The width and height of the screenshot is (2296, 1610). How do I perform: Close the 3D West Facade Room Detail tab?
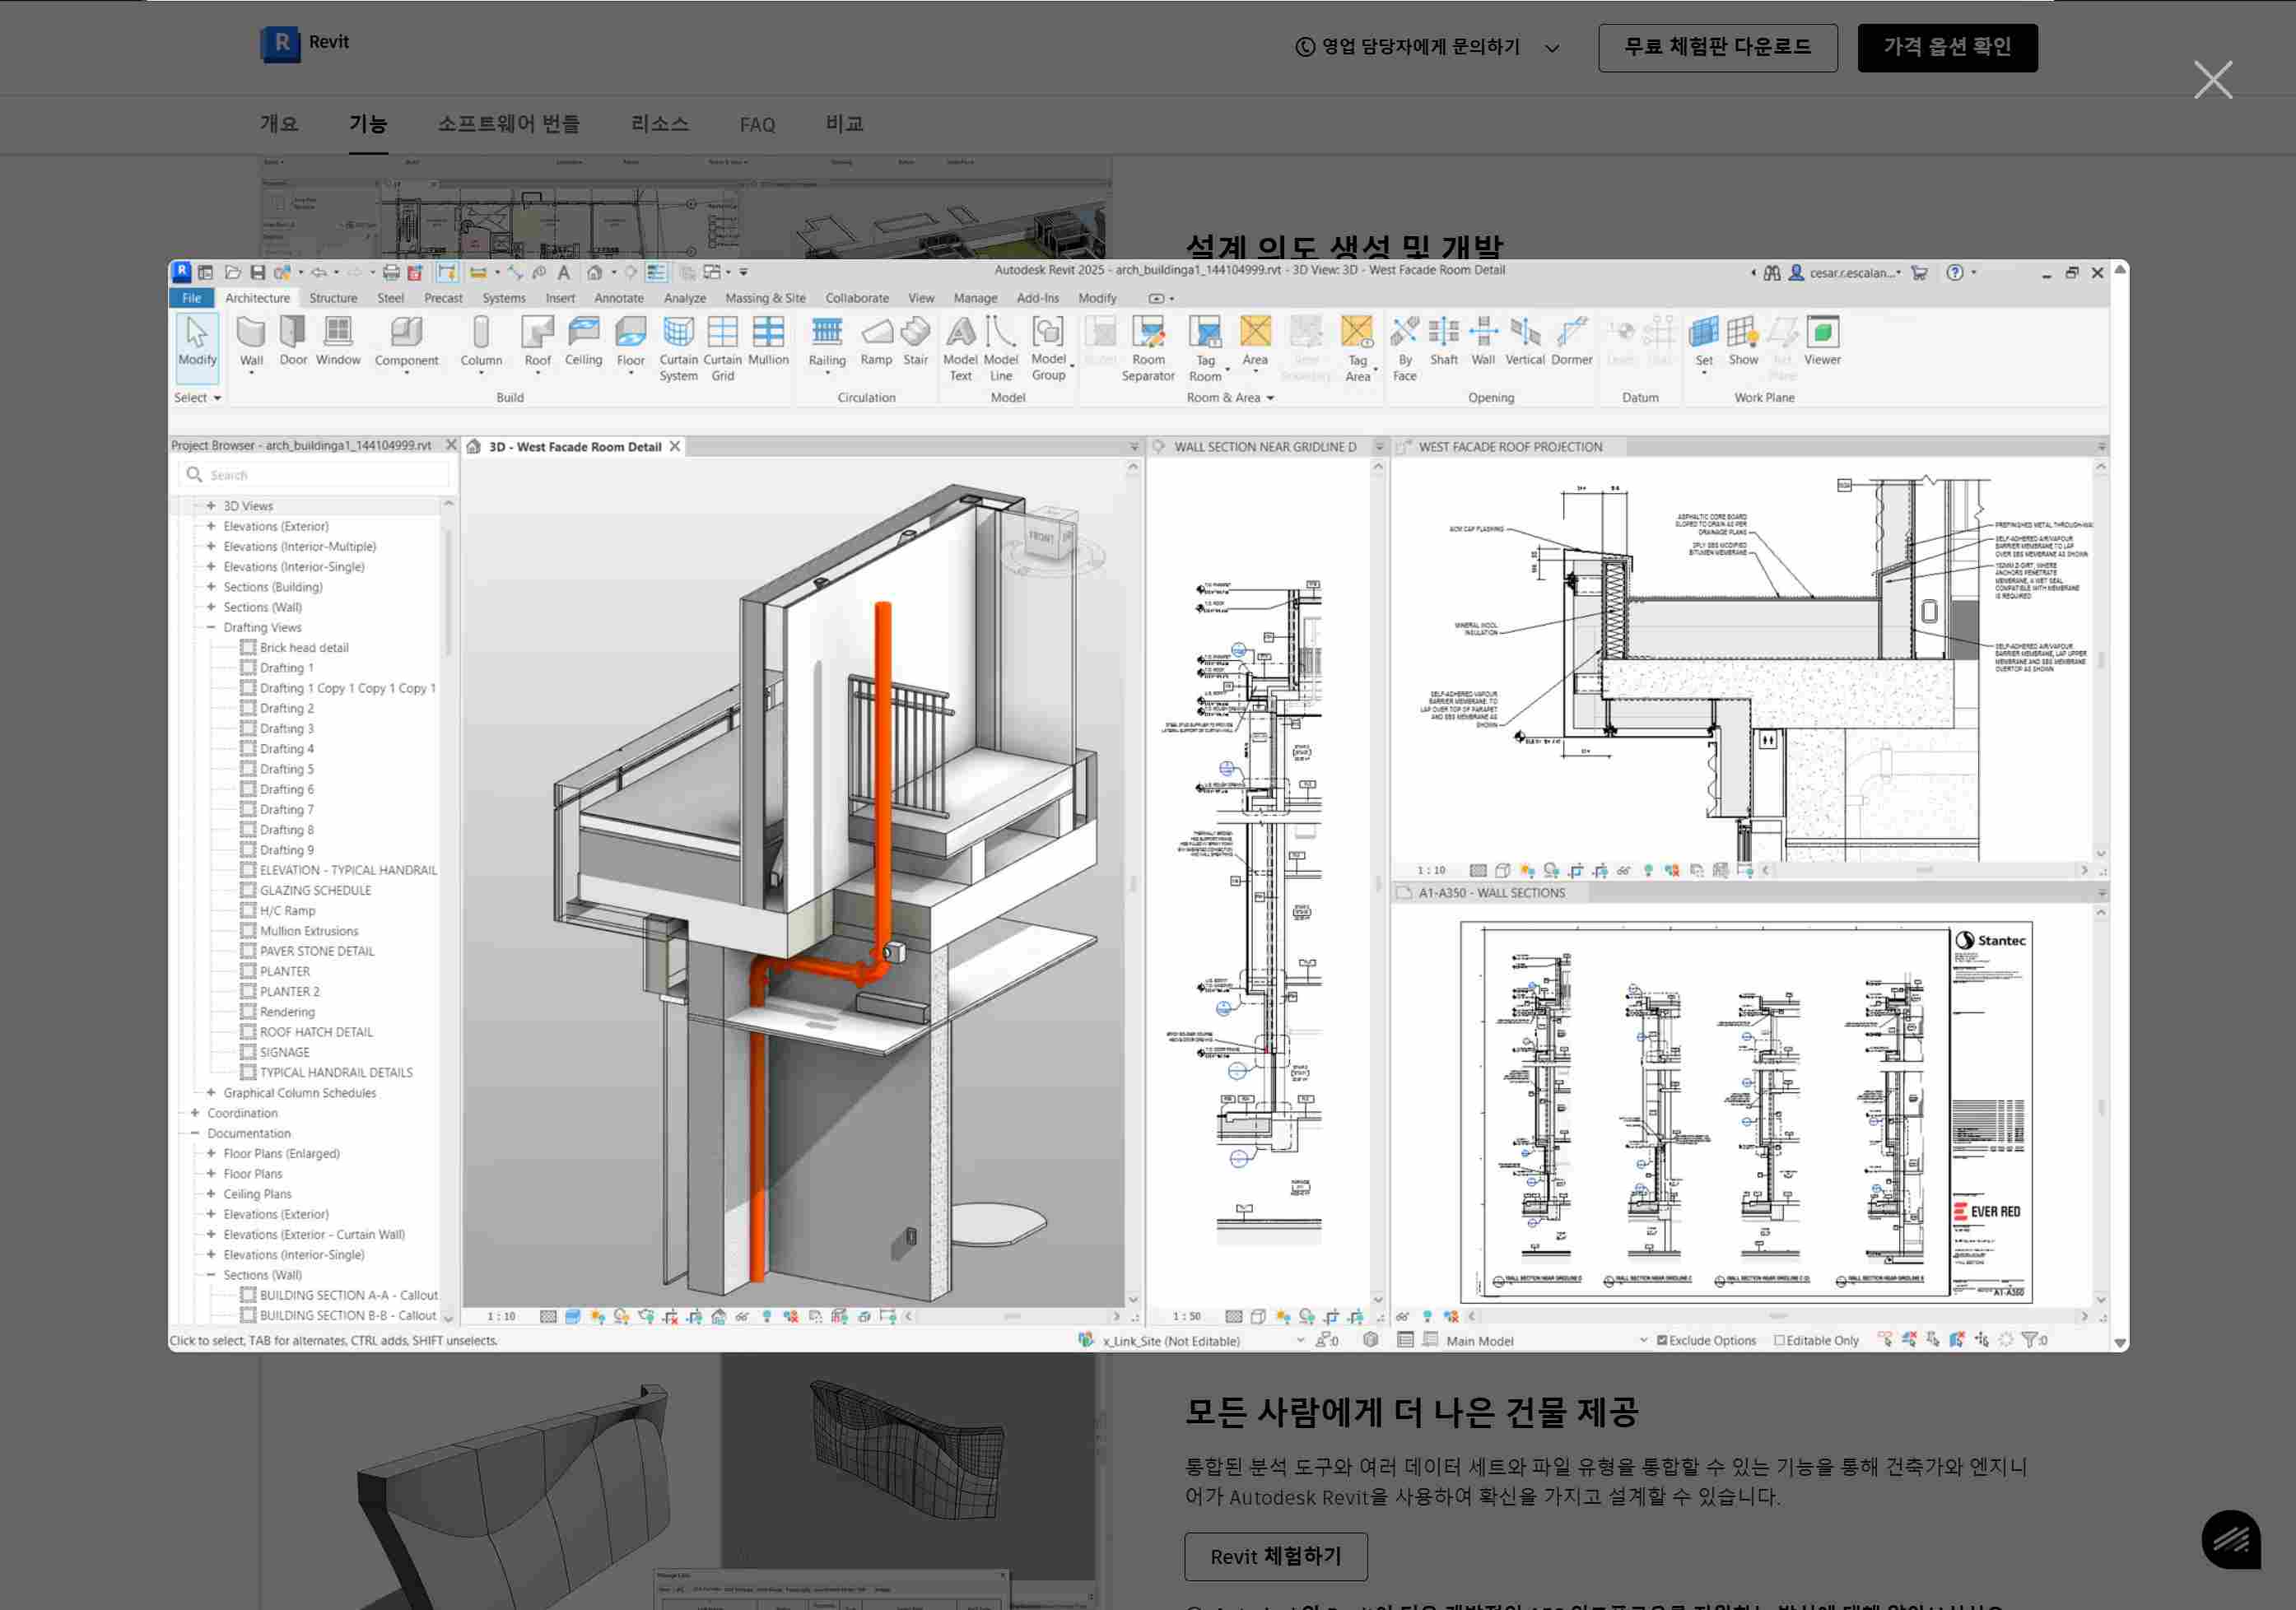[675, 447]
